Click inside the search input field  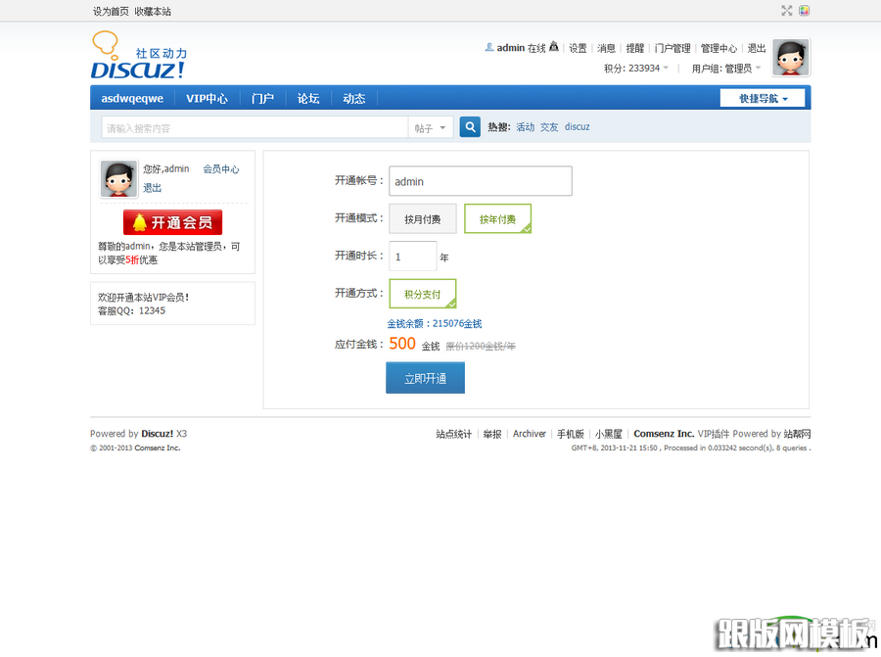[245, 126]
